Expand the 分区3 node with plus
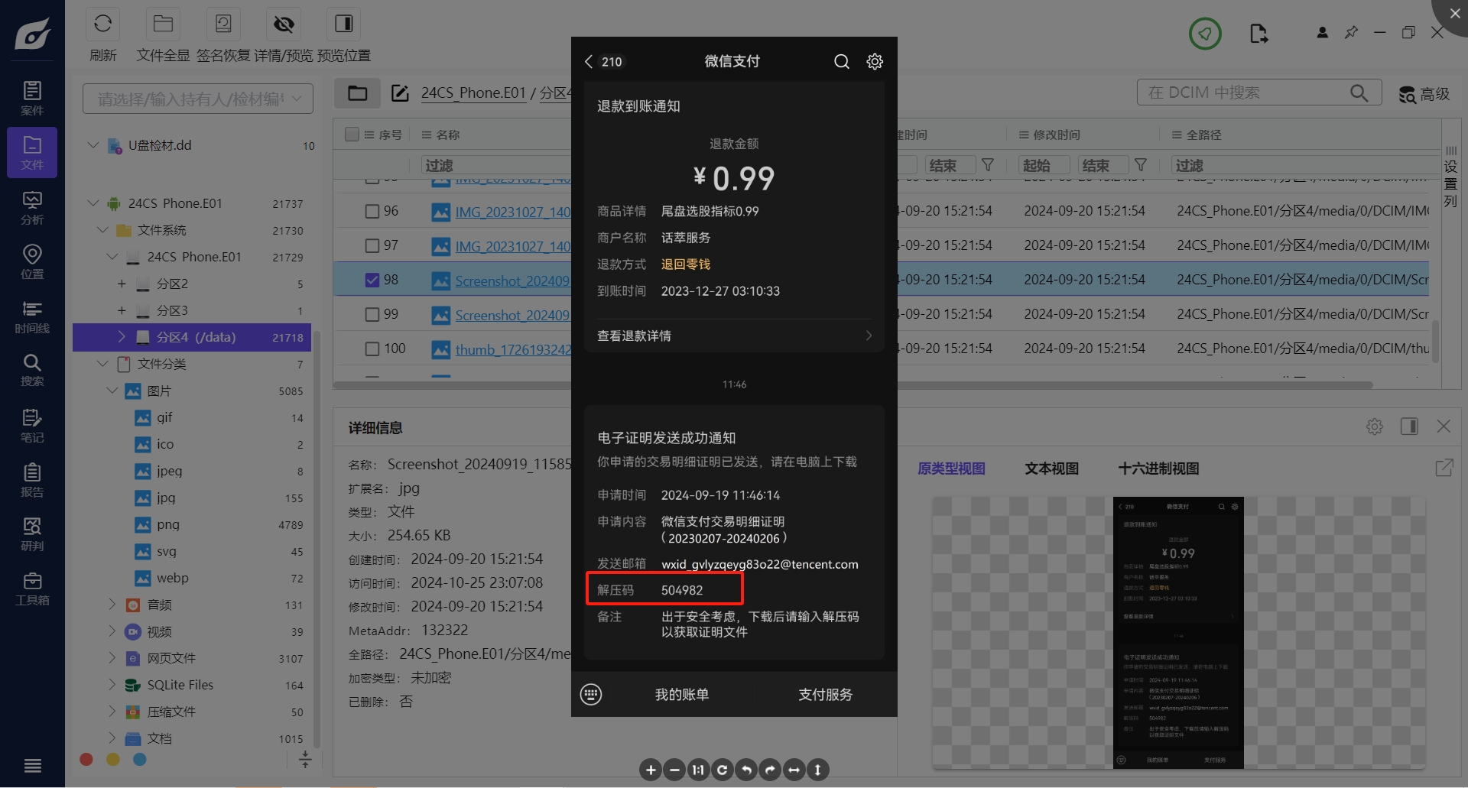The image size is (1468, 788). tap(122, 310)
